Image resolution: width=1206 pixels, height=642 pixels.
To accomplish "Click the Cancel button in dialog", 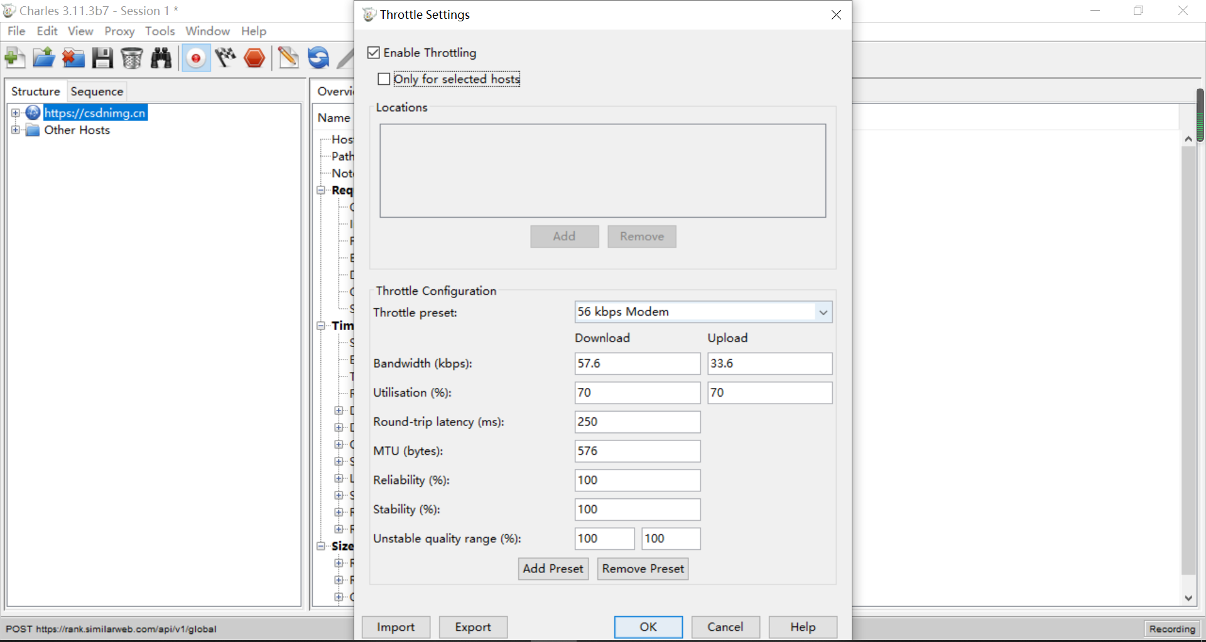I will (725, 627).
